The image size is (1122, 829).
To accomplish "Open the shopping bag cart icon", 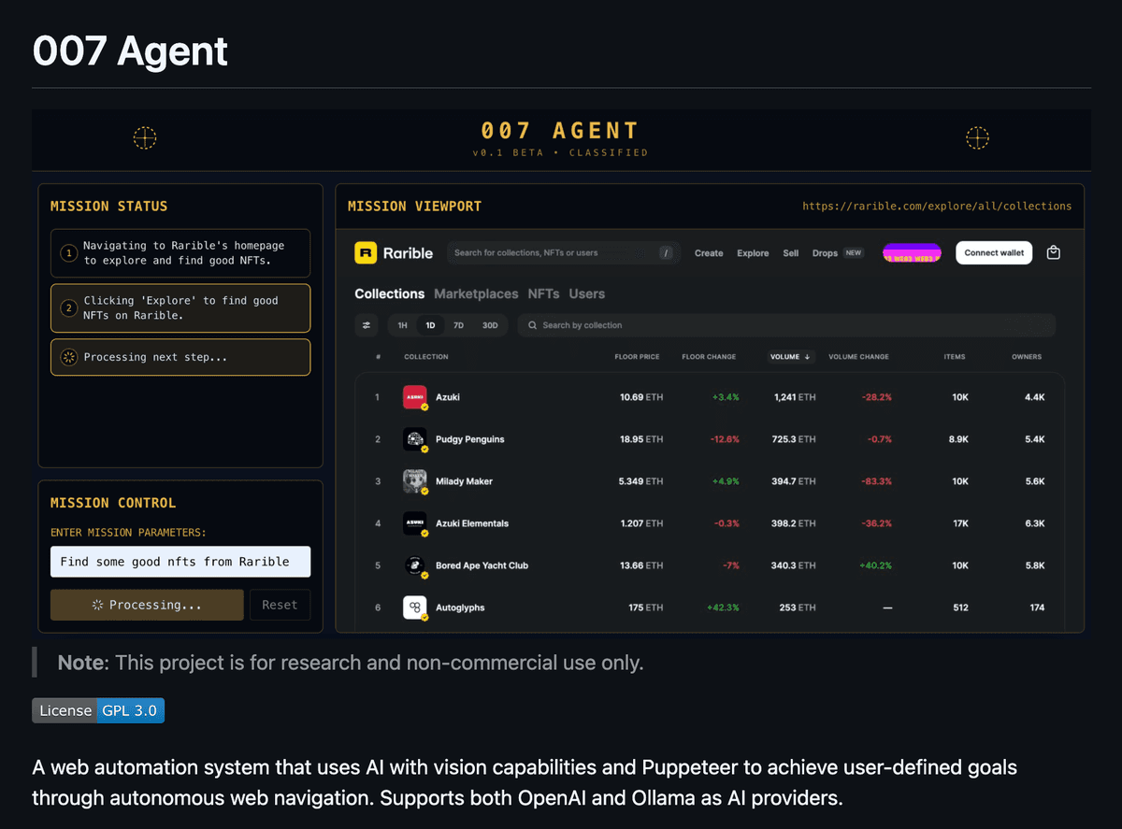I will click(x=1054, y=252).
